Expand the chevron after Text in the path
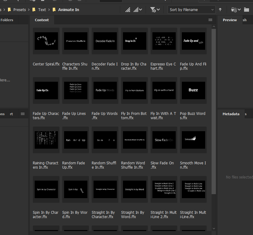The image size is (253, 235). pos(49,10)
